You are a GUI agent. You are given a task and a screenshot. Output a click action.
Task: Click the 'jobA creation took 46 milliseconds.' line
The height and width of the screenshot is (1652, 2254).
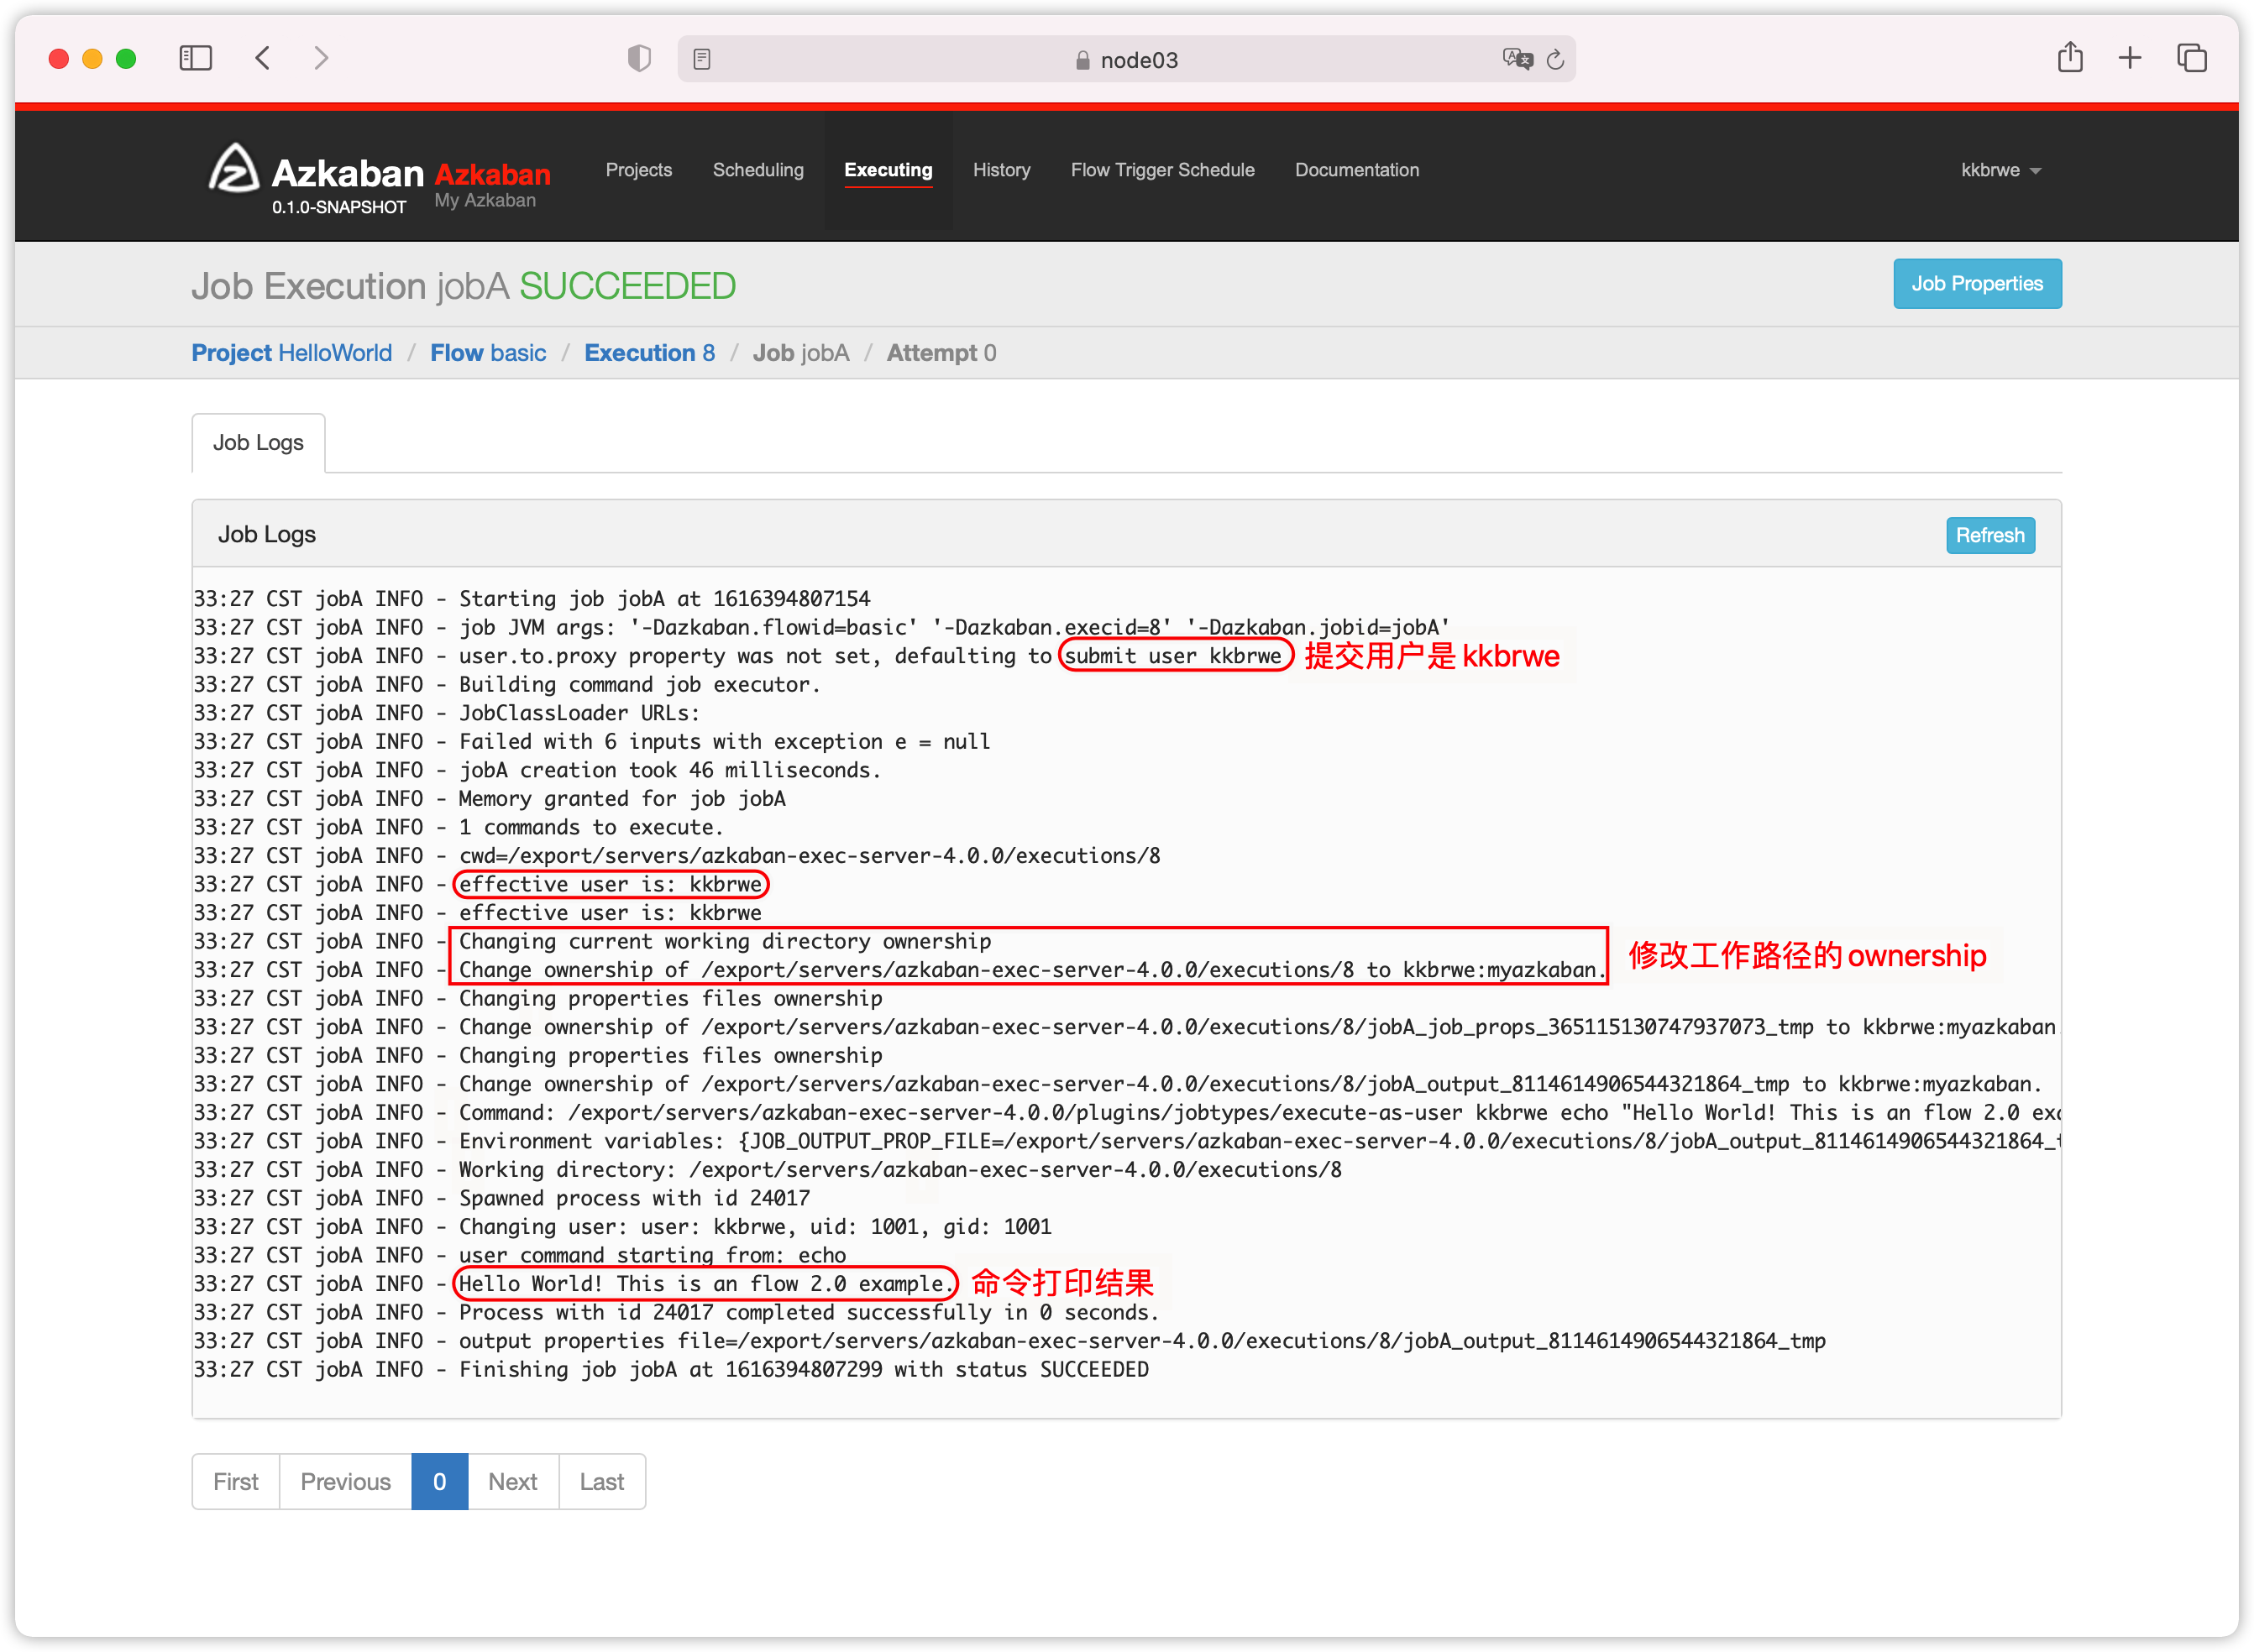pyautogui.click(x=669, y=770)
